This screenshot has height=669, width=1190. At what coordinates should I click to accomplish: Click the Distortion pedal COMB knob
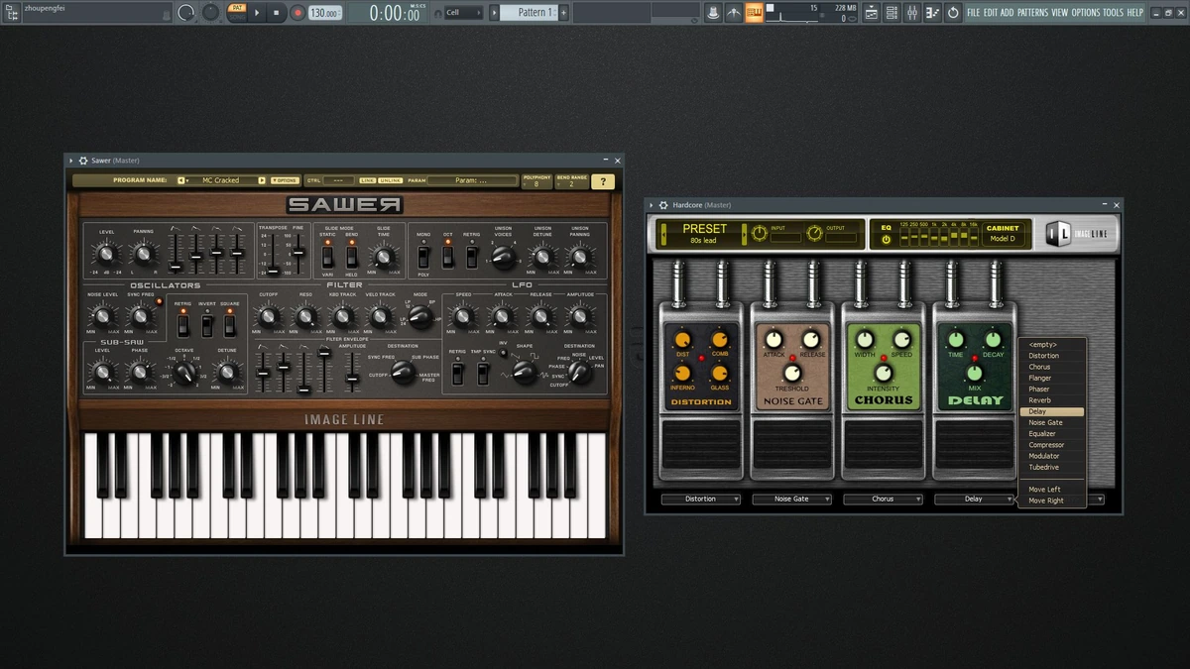point(719,340)
